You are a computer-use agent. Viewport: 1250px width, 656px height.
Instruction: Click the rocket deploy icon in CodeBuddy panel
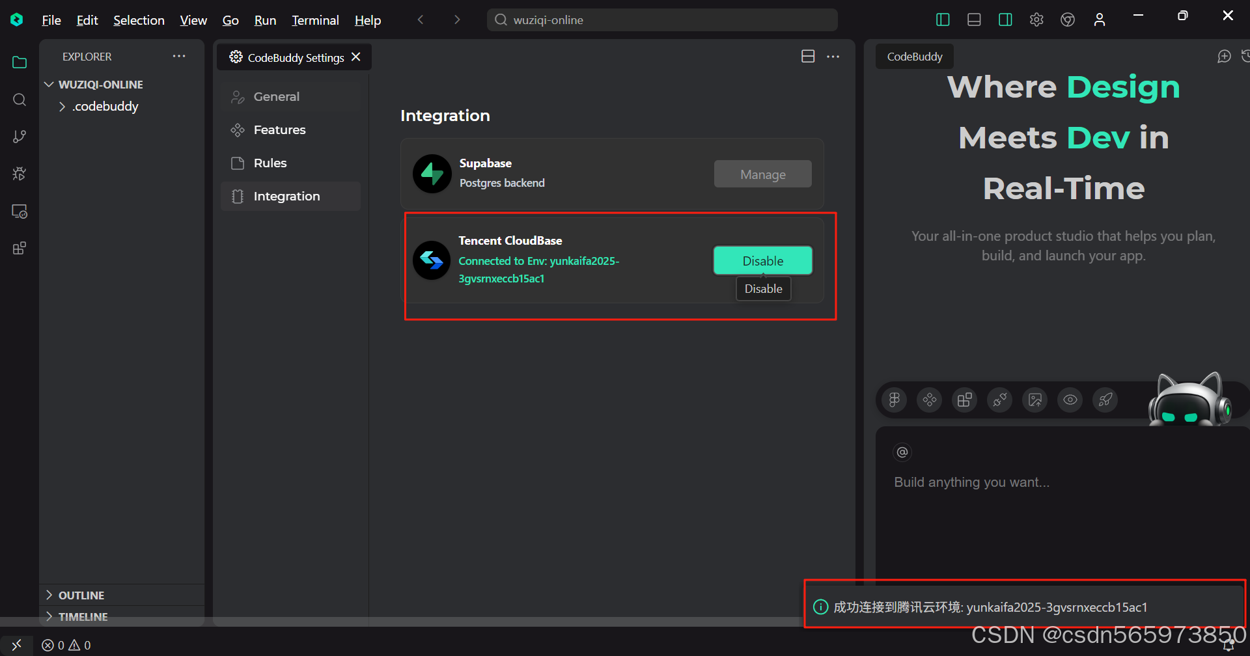click(x=1105, y=400)
